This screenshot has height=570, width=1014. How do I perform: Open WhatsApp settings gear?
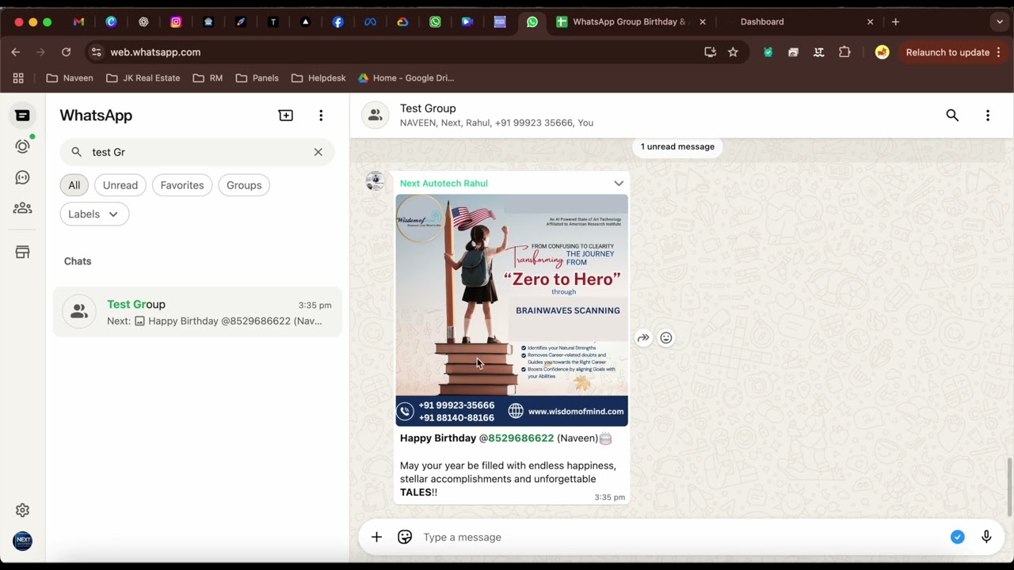tap(22, 511)
